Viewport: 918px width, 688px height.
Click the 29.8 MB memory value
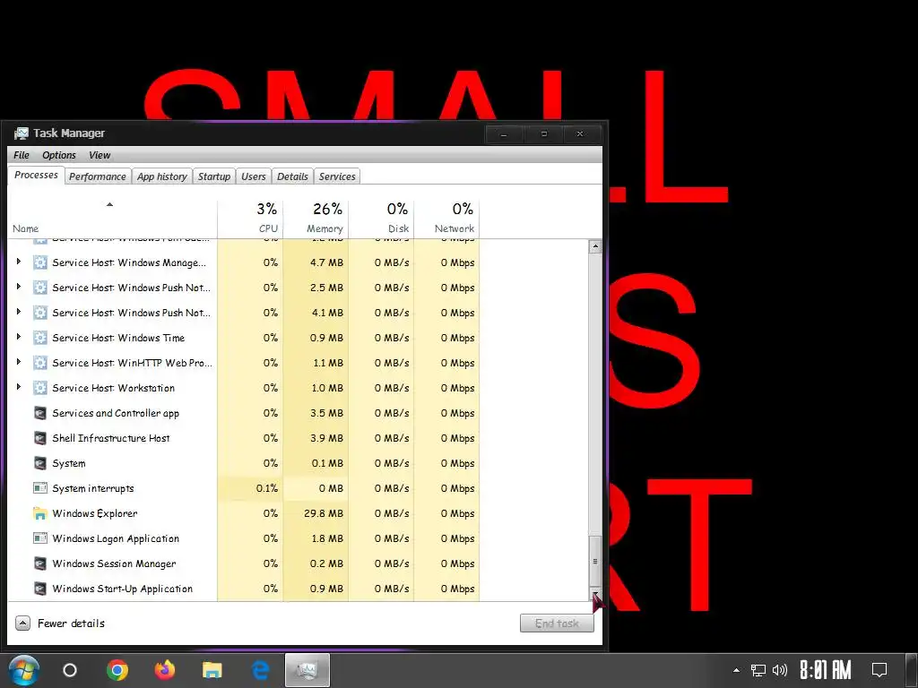pyautogui.click(x=324, y=513)
